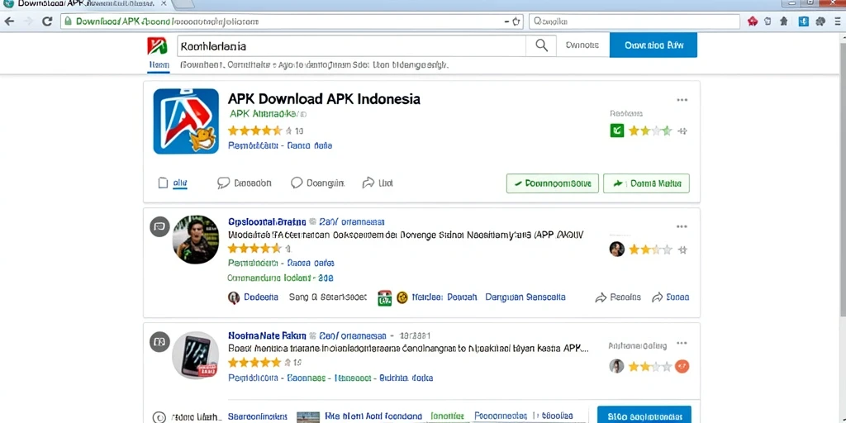Open the 'Dacadon' comments tab
This screenshot has height=423, width=846.
245,183
